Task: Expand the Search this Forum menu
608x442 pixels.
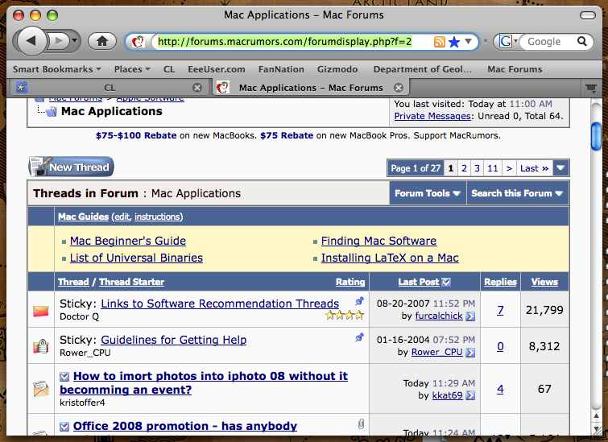Action: pyautogui.click(x=517, y=193)
